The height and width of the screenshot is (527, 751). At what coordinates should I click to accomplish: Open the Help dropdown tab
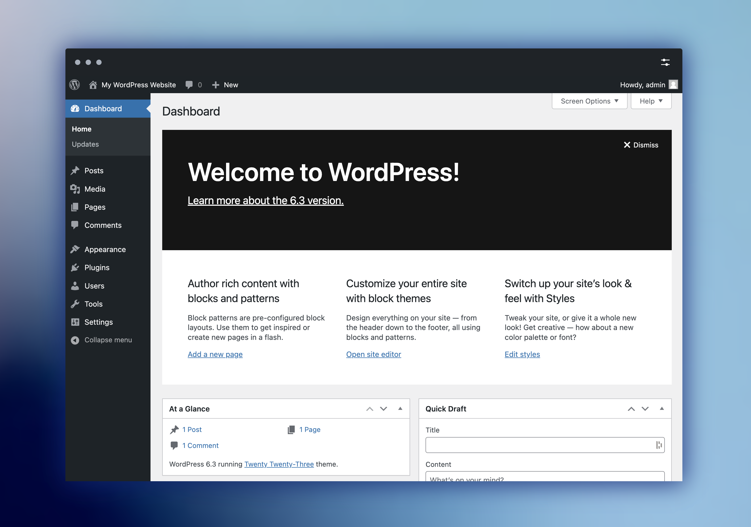650,101
